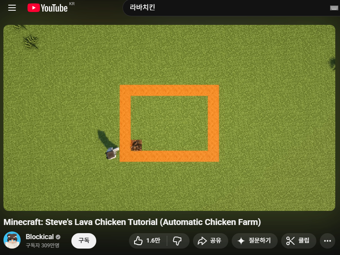Viewport: 340px width, 255px height.
Task: Click the dark block in lava frame corner
Action: 136,145
